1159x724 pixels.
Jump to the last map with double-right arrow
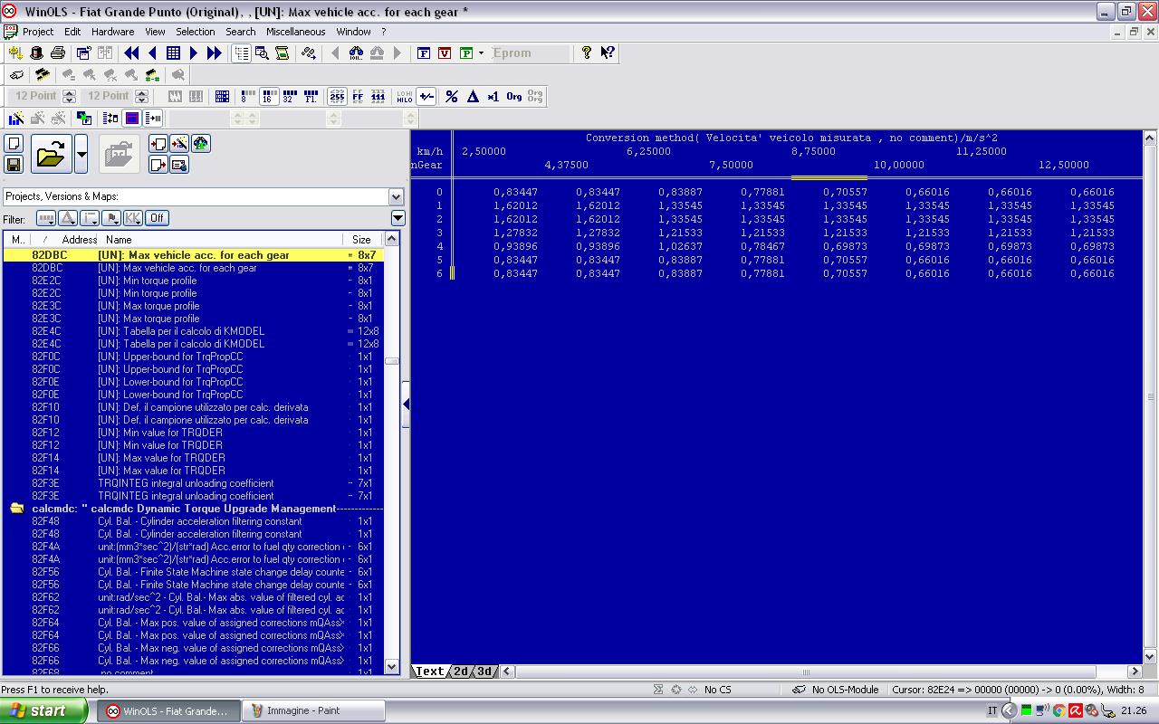(215, 53)
